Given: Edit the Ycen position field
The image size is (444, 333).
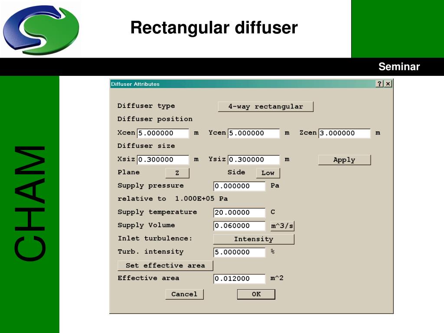Looking at the screenshot, I should click(x=254, y=133).
